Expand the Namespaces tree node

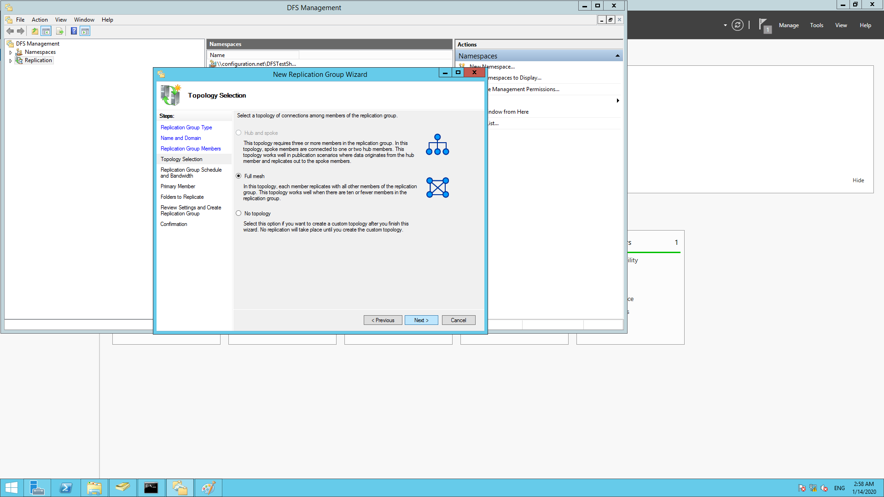[11, 52]
